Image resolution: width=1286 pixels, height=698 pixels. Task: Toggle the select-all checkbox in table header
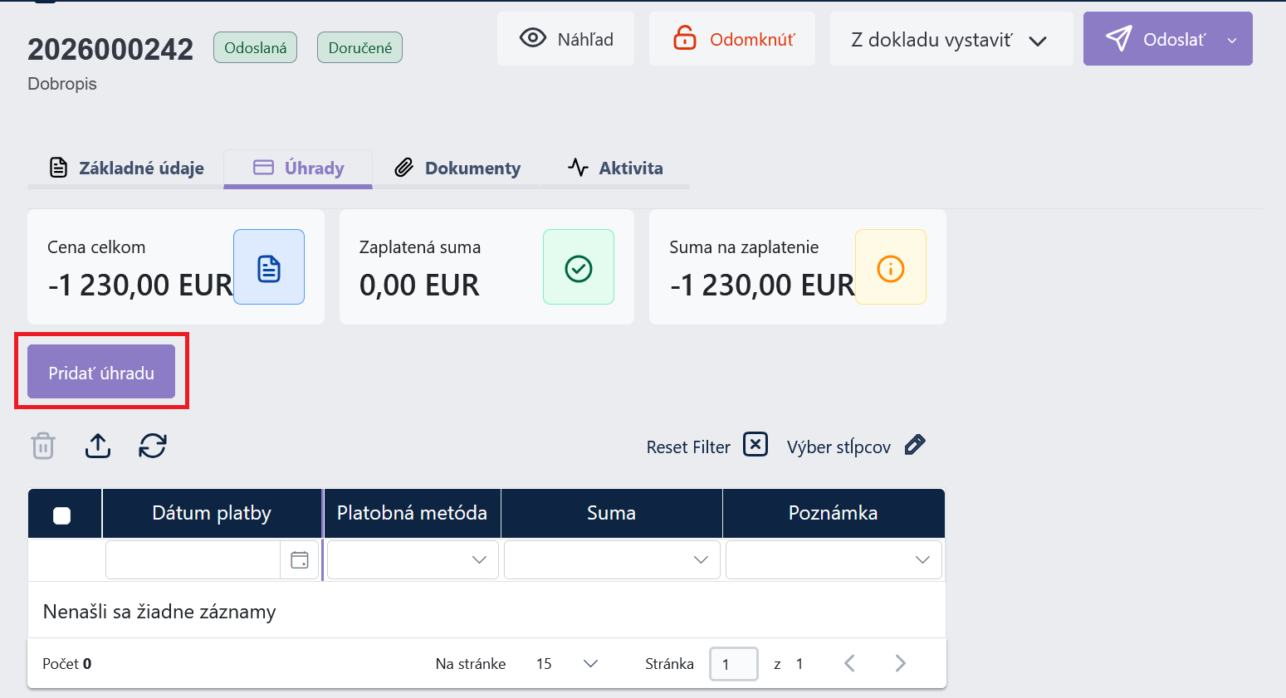click(x=62, y=515)
